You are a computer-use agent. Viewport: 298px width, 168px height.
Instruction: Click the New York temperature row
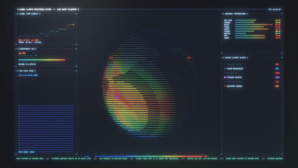pyautogui.click(x=252, y=20)
